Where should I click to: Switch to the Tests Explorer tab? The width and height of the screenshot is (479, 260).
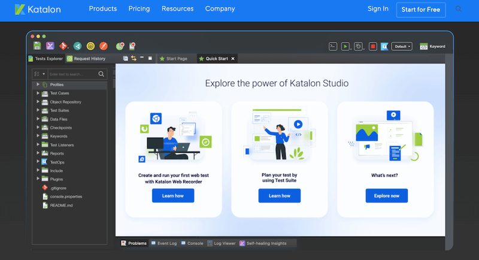[x=46, y=59]
